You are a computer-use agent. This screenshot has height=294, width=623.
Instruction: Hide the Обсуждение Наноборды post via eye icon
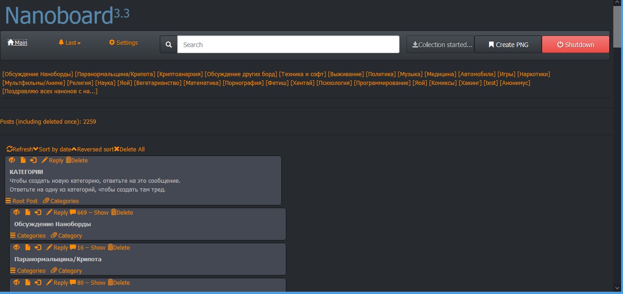click(17, 212)
